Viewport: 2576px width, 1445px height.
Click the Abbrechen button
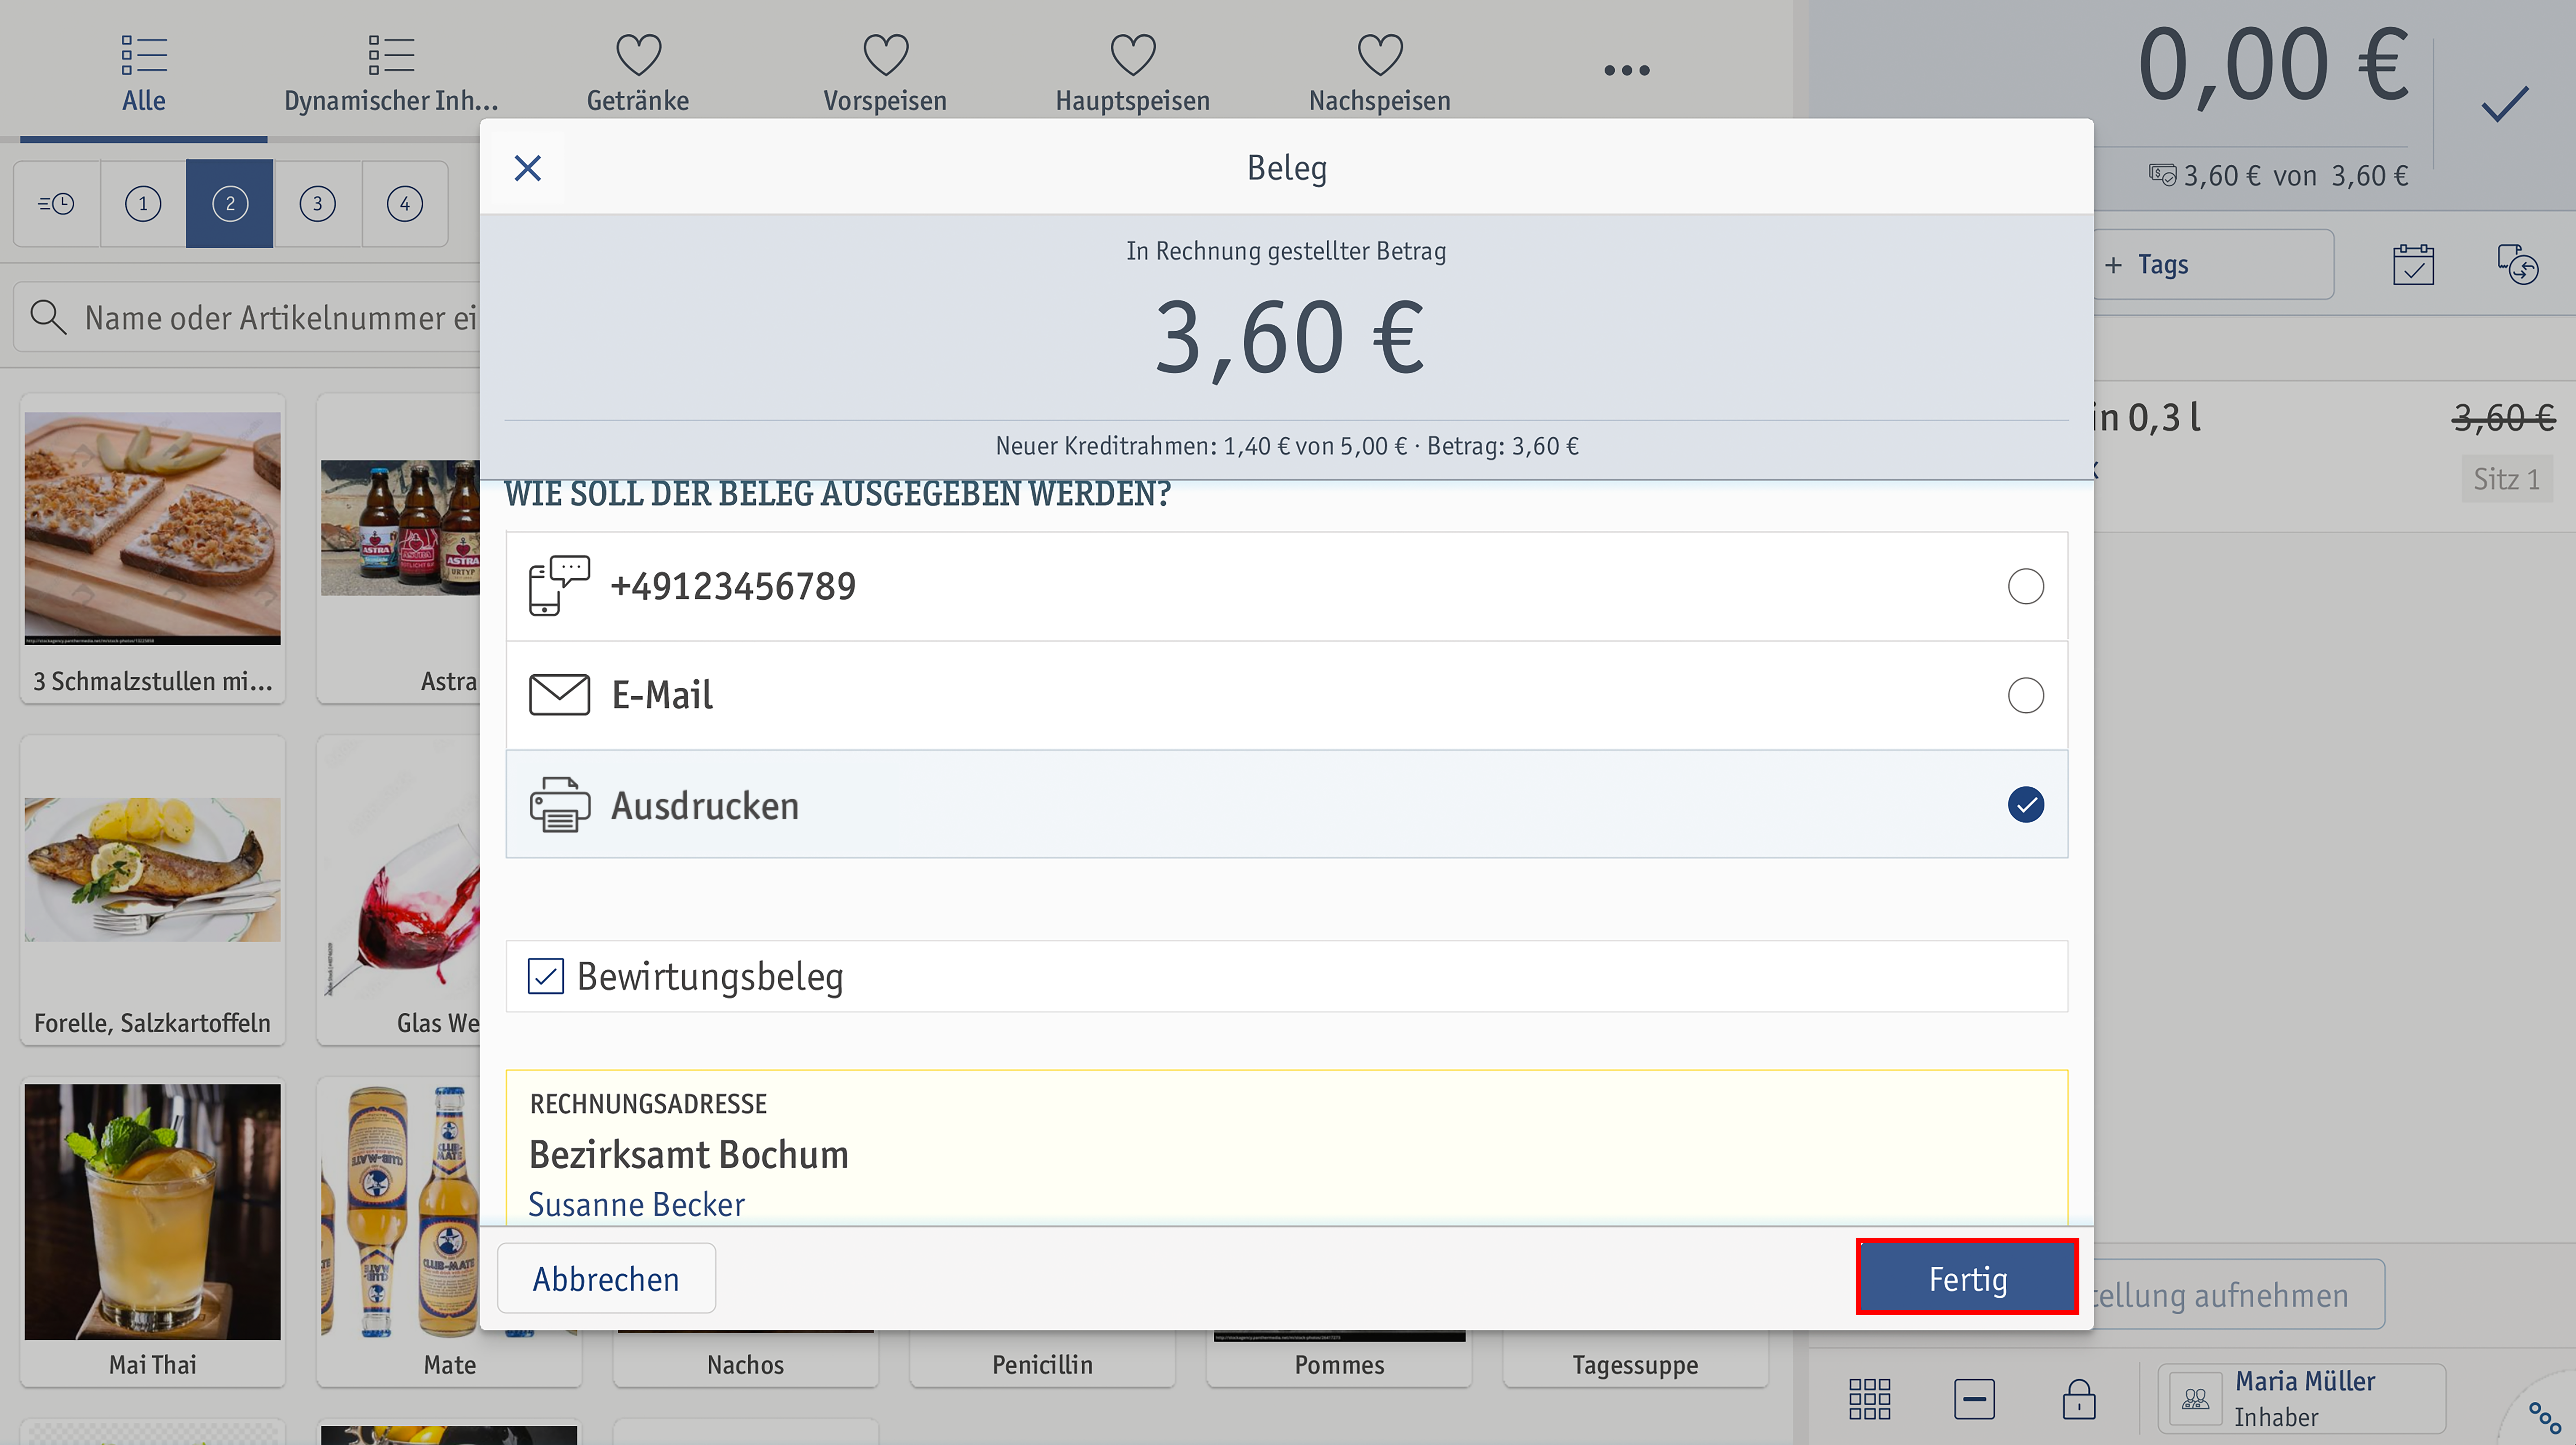(606, 1278)
